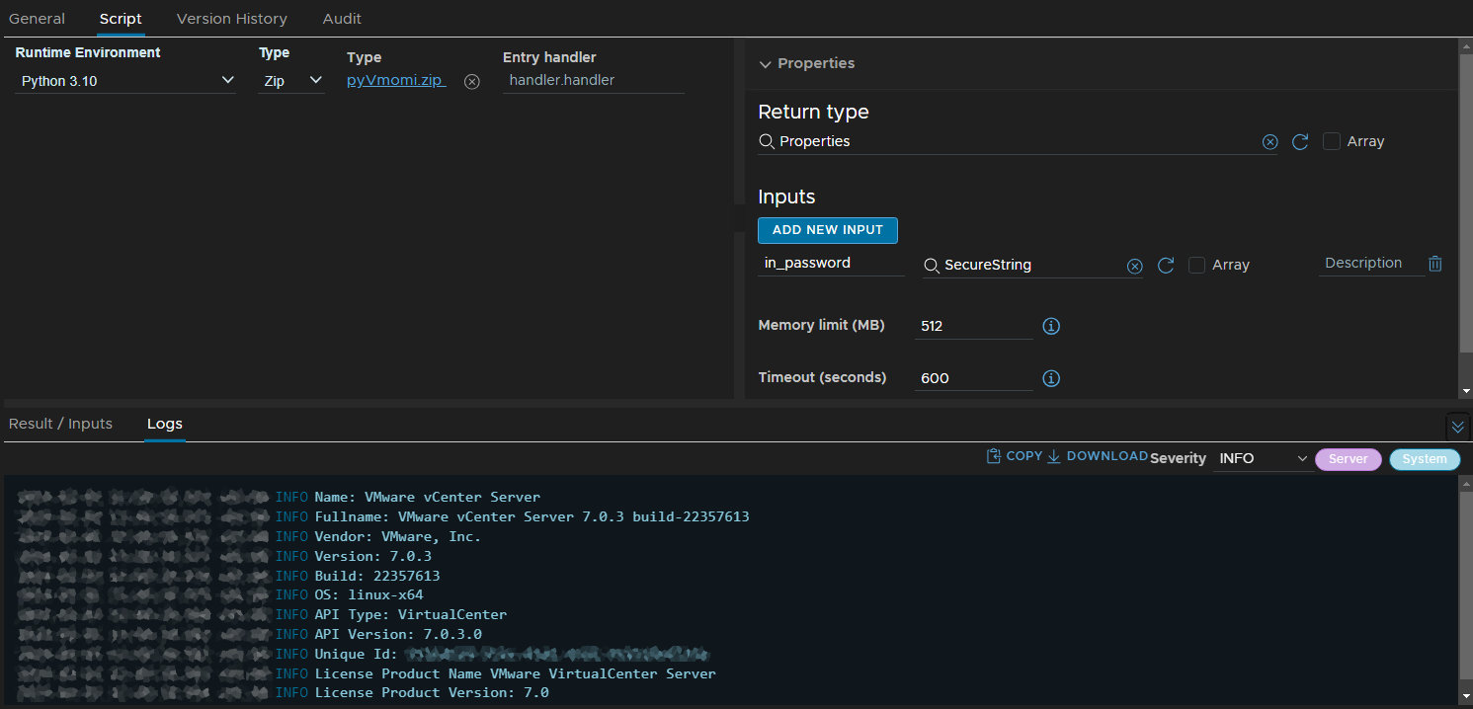Click the search icon in SecureString field
The height and width of the screenshot is (709, 1473).
pos(931,265)
